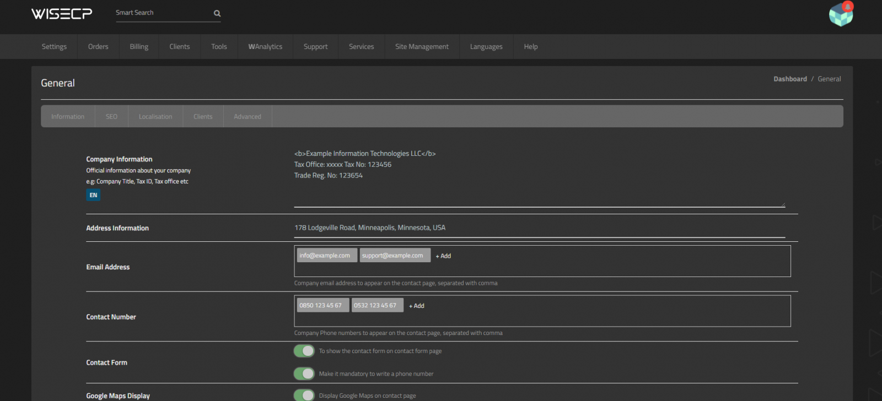The height and width of the screenshot is (401, 882).
Task: Click the General breadcrumb item
Action: tap(829, 79)
